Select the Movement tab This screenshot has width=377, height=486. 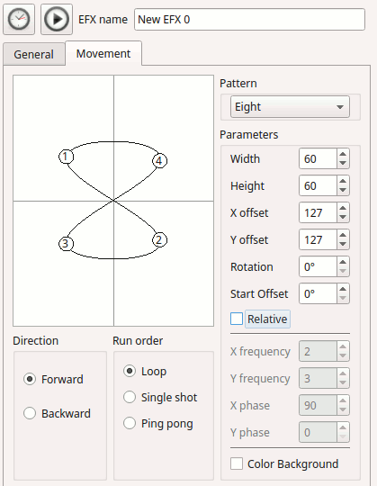tap(103, 54)
